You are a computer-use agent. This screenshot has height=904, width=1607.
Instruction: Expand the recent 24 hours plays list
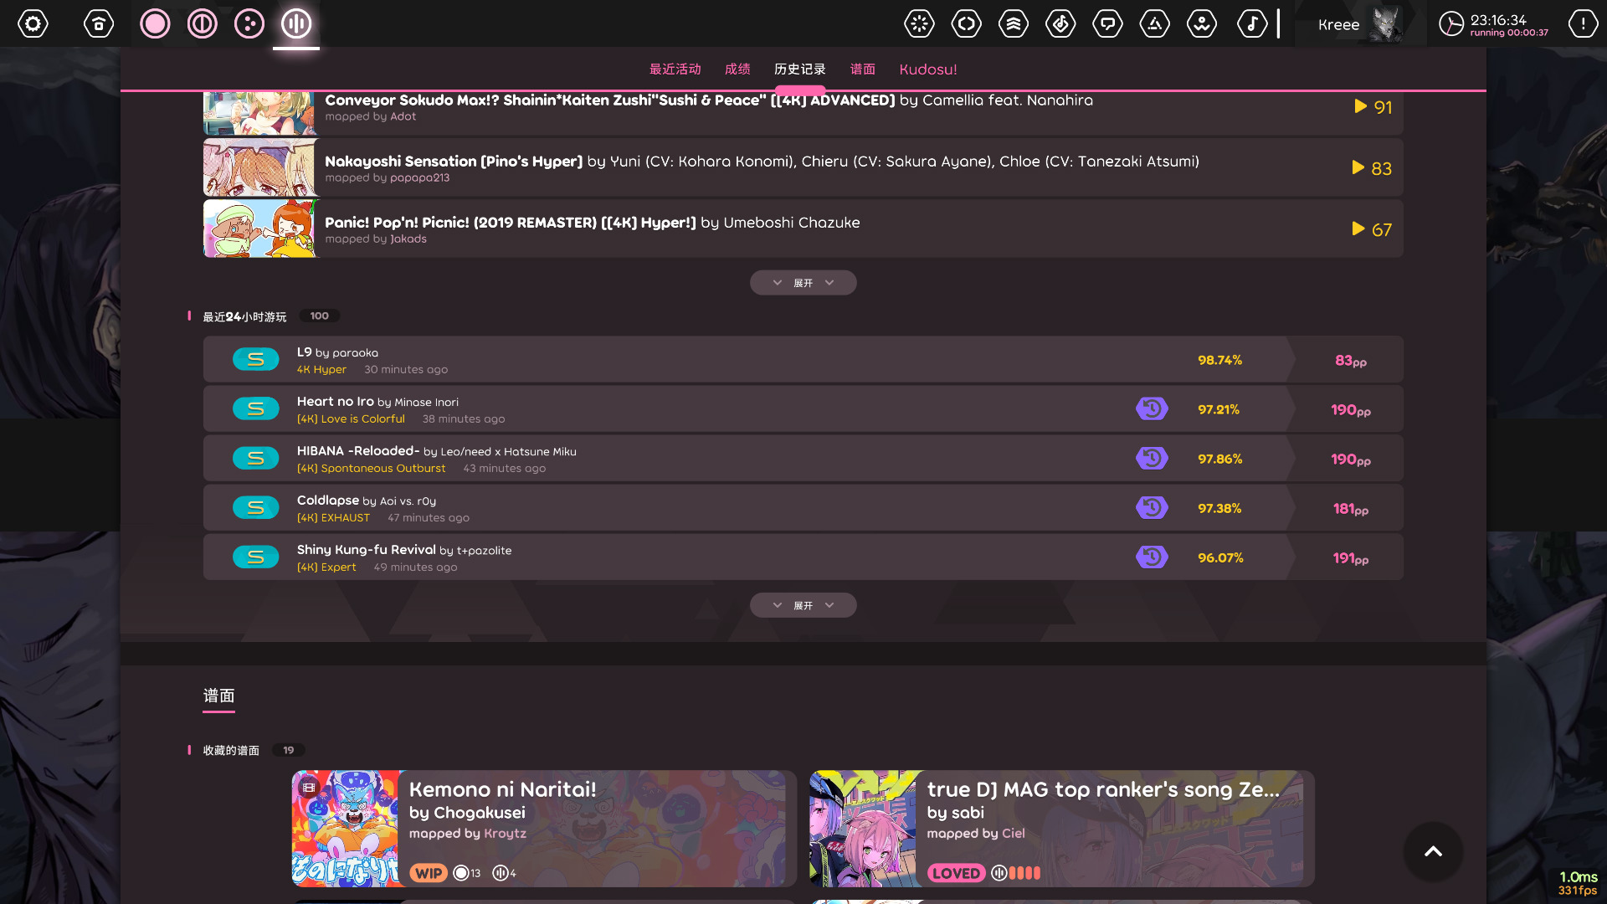click(x=803, y=605)
